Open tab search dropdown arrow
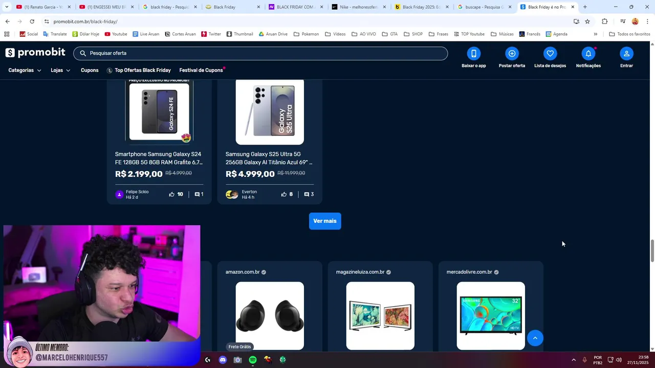 click(7, 7)
